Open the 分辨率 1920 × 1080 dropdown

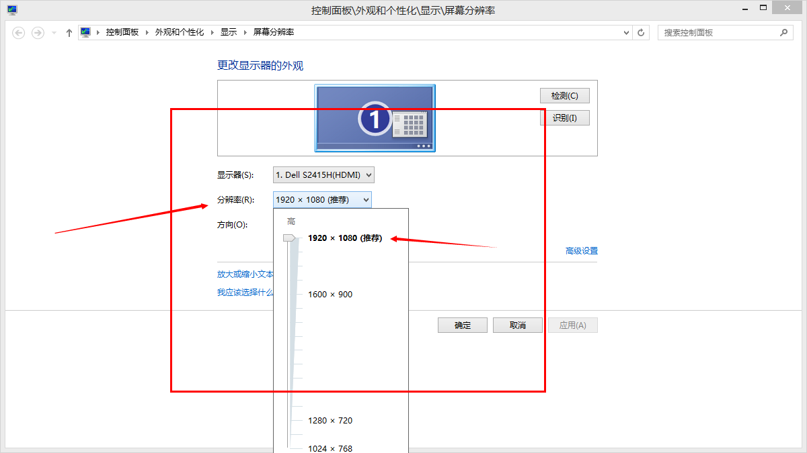tap(322, 199)
